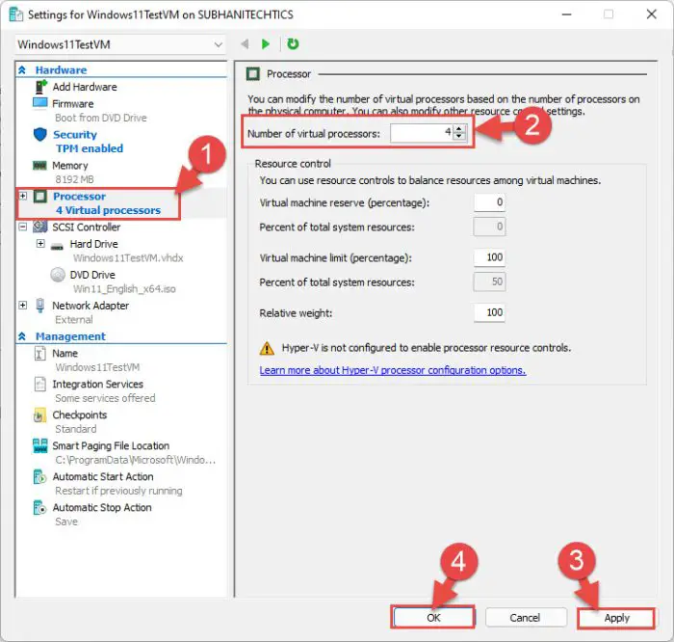Click the green start arrow icon
This screenshot has height=642, width=674.
(x=267, y=44)
